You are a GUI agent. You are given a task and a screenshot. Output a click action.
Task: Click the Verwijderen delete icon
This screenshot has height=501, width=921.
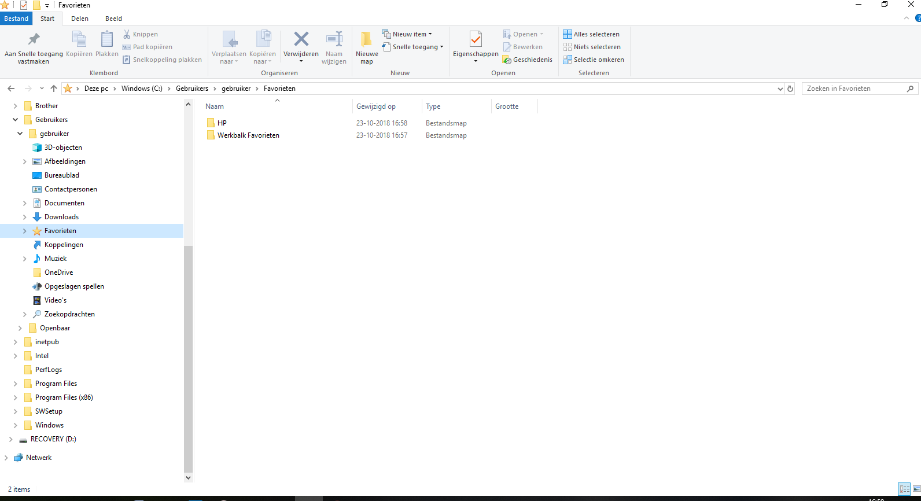301,39
